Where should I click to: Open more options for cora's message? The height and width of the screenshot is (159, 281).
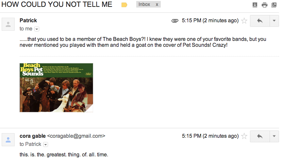(x=274, y=136)
